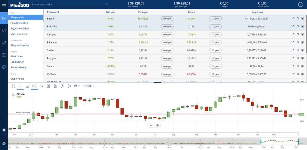307x150 pixels.
Task: Toggle the price line indicator tool
Action: tap(34, 86)
